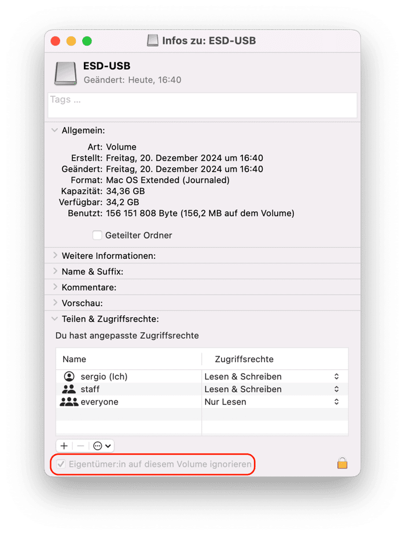Click the plus button to add user

click(64, 445)
